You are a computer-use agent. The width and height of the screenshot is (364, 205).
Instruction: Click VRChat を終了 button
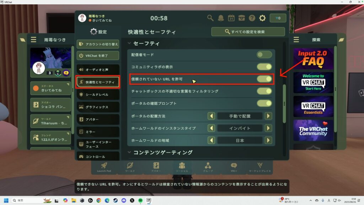97,56
